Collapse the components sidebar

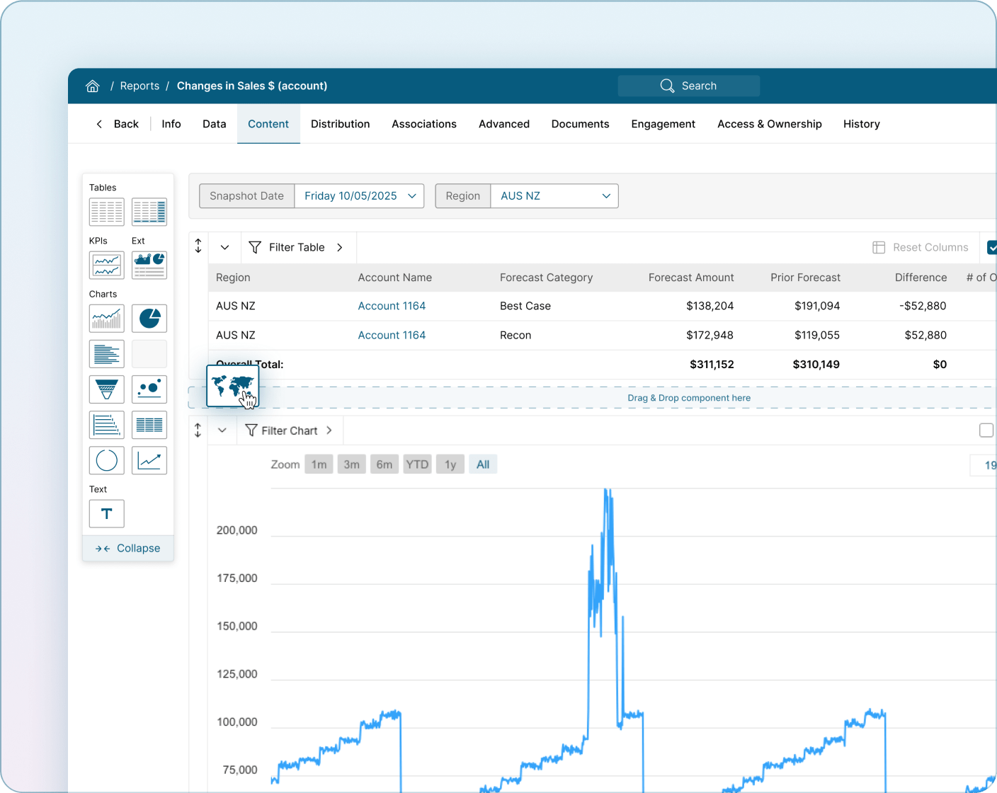pos(127,548)
